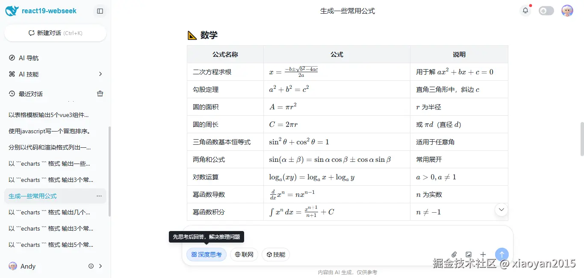Viewport: 584px width, 278px height.
Task: Select the 圆的周长 cell
Action: (225, 124)
